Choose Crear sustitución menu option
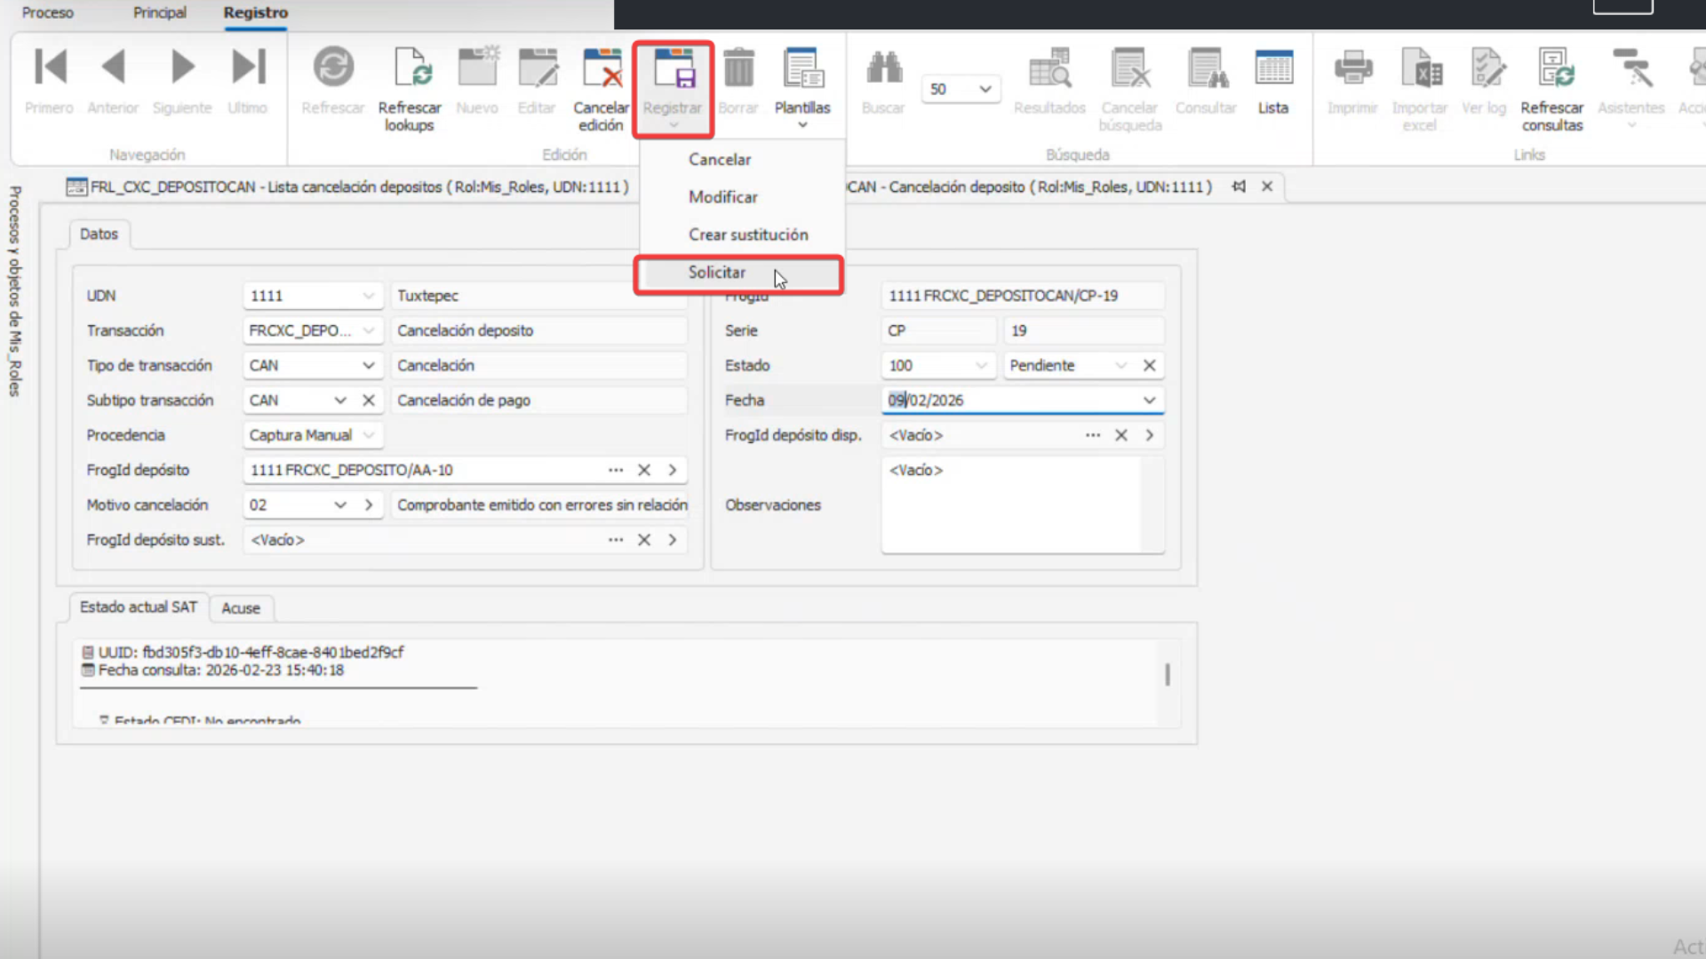 pos(748,234)
